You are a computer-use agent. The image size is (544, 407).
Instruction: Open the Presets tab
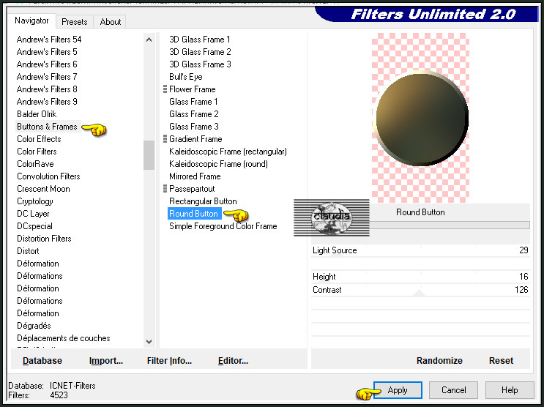(x=74, y=22)
